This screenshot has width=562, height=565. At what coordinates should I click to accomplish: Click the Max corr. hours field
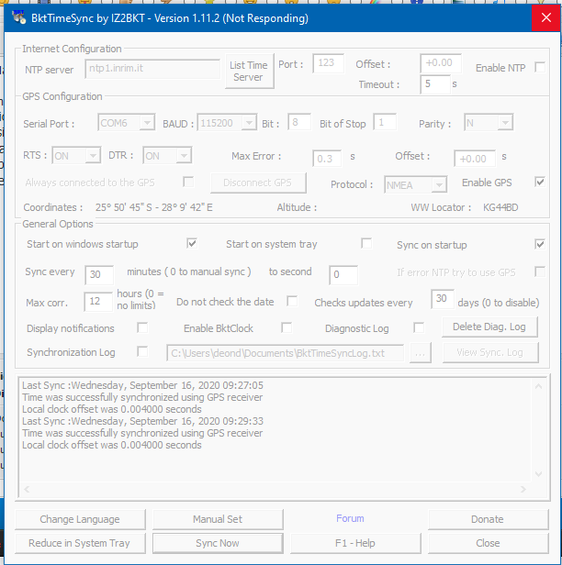click(98, 301)
